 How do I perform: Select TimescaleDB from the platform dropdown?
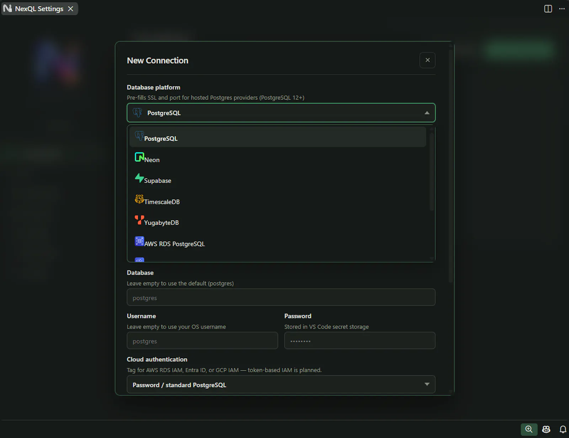[278, 200]
